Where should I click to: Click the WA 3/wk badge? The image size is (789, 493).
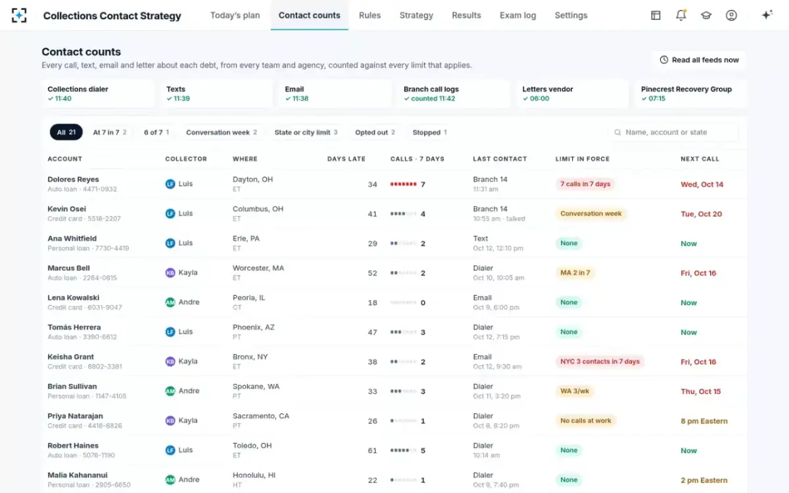[x=575, y=391]
